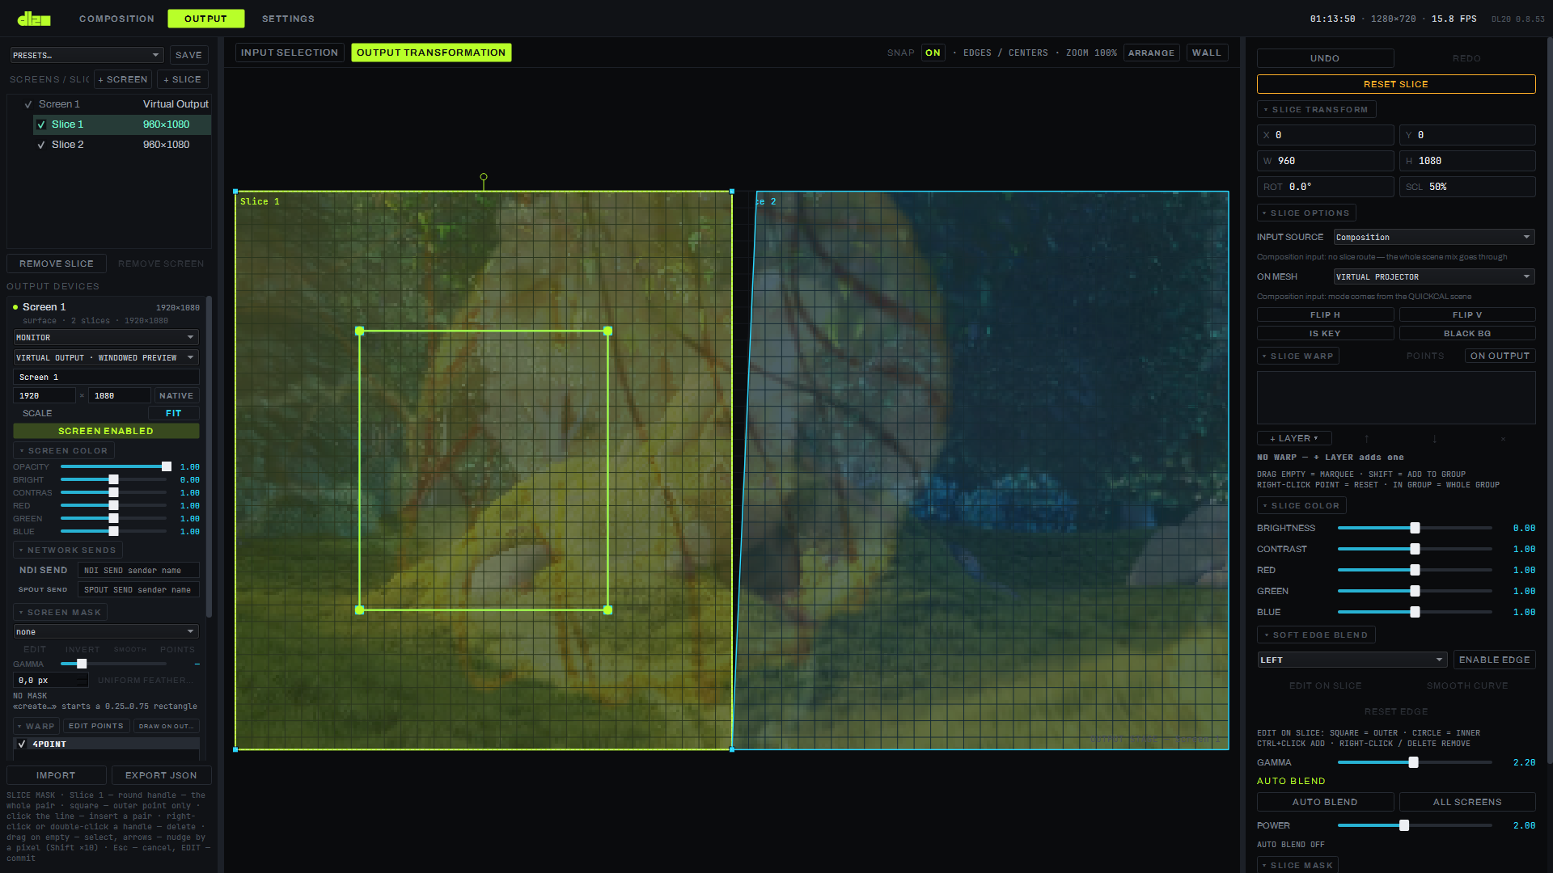
Task: Select the top-right corner handle of the mask rectangle
Action: point(607,331)
